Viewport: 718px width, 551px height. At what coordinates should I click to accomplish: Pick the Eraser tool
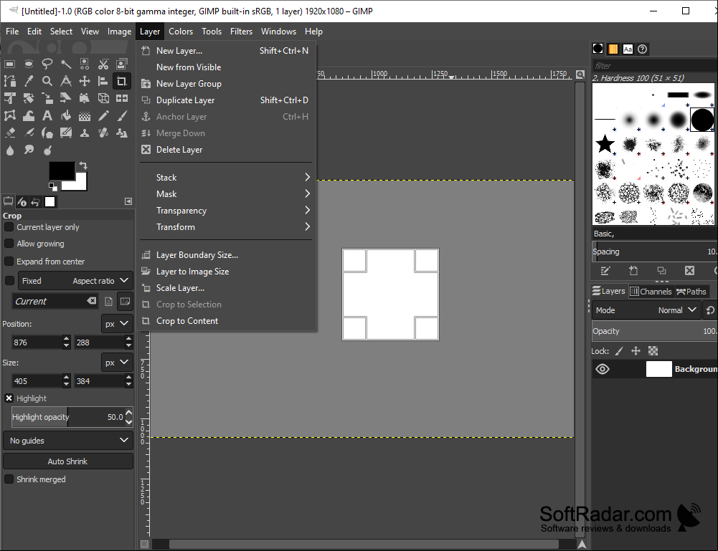(9, 133)
